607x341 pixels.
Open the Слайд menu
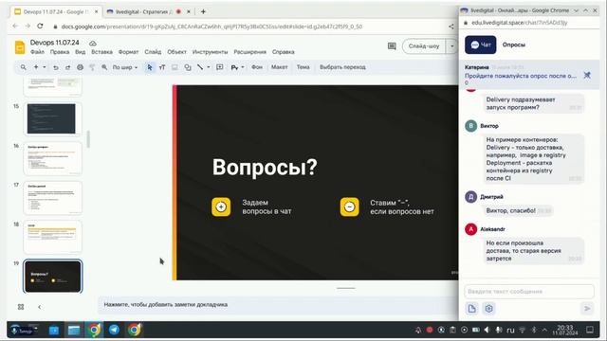click(153, 52)
